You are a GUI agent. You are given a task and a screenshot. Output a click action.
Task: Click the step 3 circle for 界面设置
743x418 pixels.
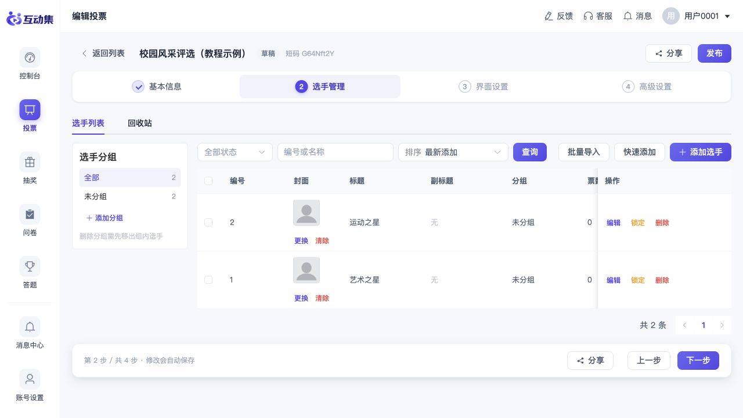click(x=464, y=87)
